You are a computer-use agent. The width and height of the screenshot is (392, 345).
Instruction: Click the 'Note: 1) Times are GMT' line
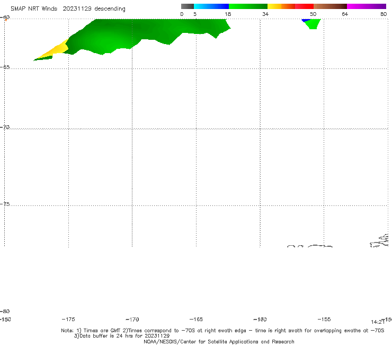click(222, 331)
